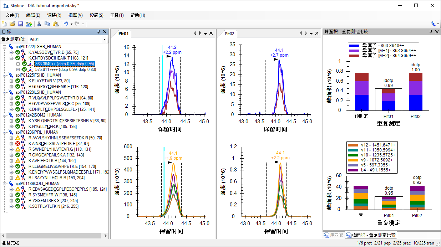Switch to the 库匹配 tab
Screen dimensions: 441x247
(x=333, y=235)
